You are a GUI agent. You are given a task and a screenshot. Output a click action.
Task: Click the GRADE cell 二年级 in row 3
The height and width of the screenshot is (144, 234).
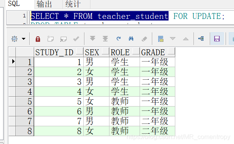(x=157, y=82)
